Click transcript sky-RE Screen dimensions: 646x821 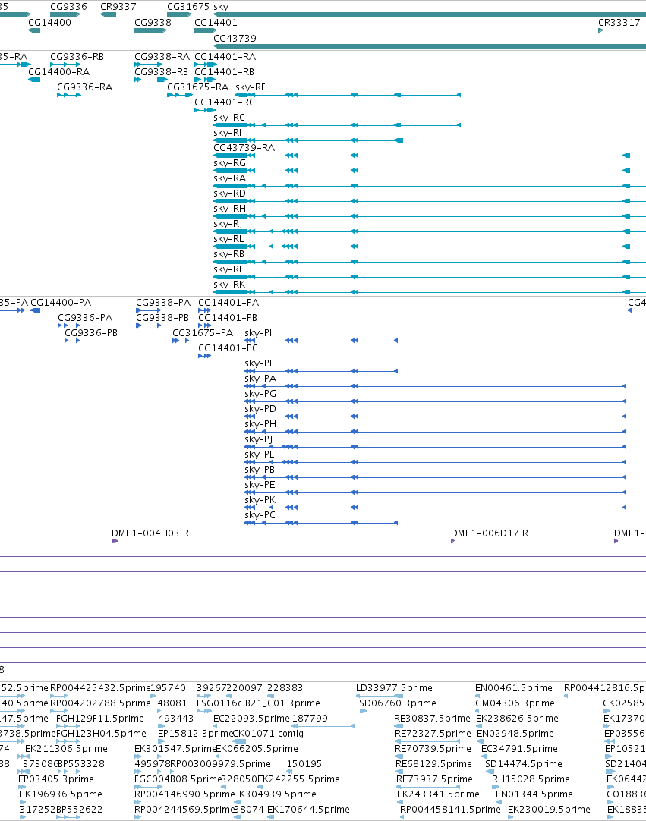coord(229,269)
